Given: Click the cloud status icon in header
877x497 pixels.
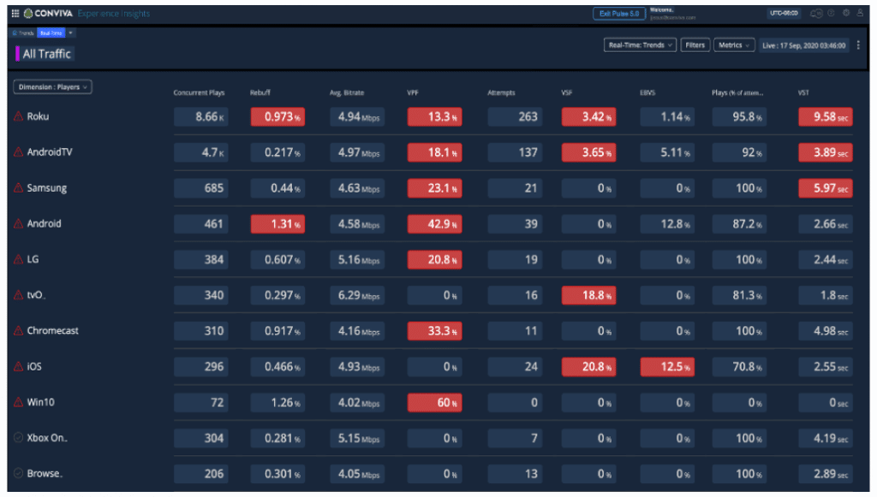Looking at the screenshot, I should click(x=816, y=13).
